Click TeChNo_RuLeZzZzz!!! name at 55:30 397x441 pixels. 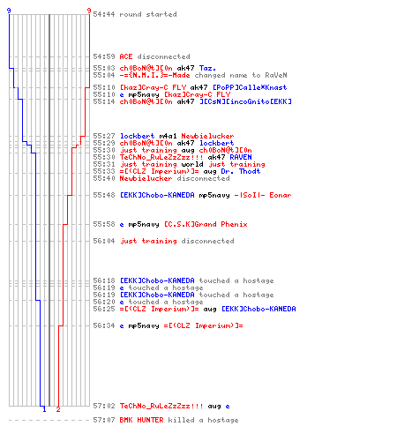pos(161,157)
